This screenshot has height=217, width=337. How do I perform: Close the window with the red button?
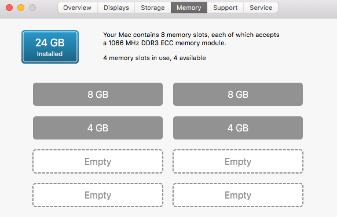point(9,8)
